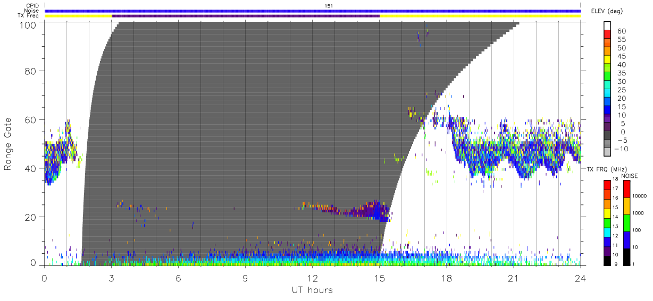Viewport: 653px width, 301px height.
Task: Pick the black bottom band of the TX FRQ colorbar
Action: coord(608,261)
